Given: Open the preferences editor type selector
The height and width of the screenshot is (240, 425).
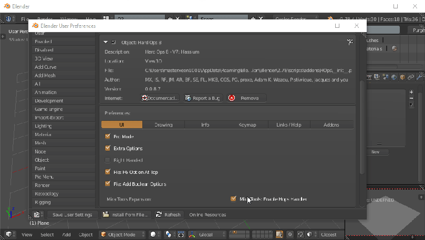Looking at the screenshot, I should tap(38, 215).
